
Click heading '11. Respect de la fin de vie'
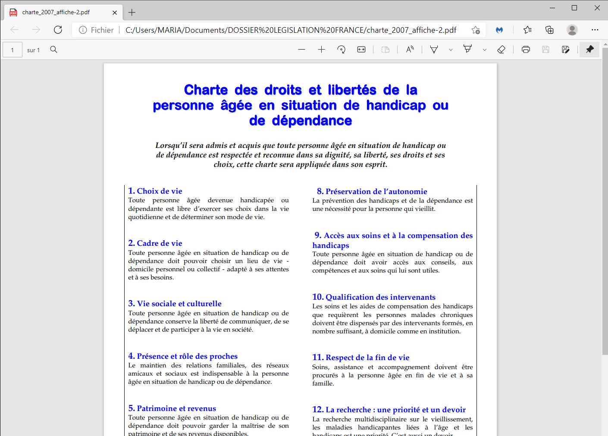(x=361, y=358)
